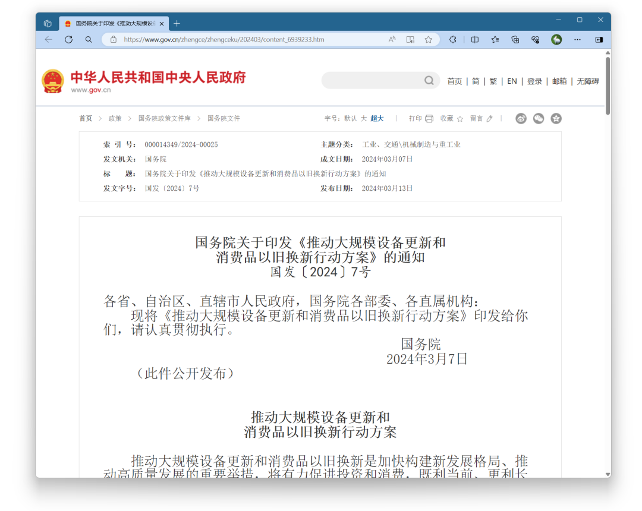The height and width of the screenshot is (511, 642).
Task: Open browser settings and more menu
Action: point(577,40)
